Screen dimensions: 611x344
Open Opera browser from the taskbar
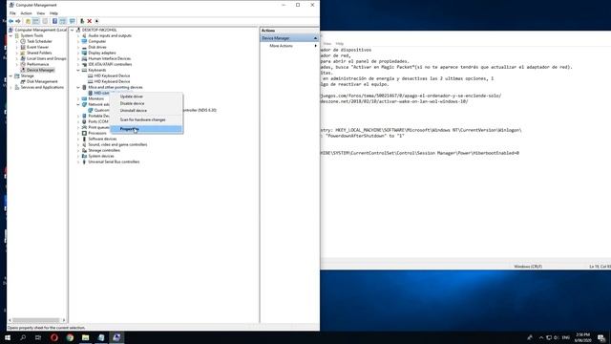tap(54, 337)
